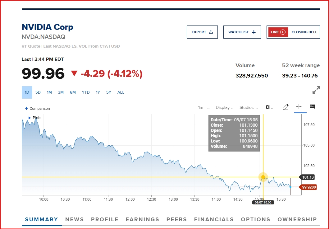The height and width of the screenshot is (229, 329).
Task: Click the plus icon to add Comparison
Action: pos(26,109)
